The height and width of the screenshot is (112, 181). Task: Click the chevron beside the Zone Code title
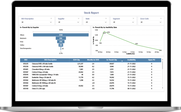(161, 18)
